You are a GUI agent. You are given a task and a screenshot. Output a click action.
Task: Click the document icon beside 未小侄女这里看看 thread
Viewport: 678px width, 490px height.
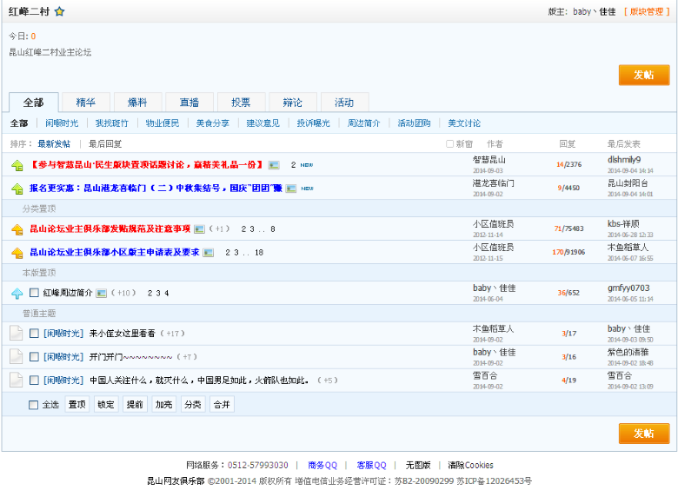(16, 333)
